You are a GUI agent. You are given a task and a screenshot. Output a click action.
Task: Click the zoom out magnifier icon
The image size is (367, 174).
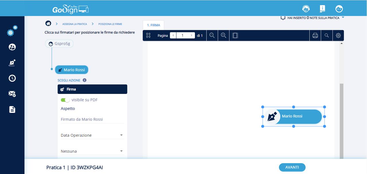pos(212,35)
